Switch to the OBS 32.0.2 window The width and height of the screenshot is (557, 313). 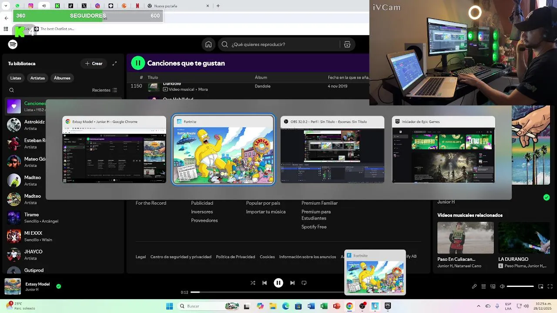pyautogui.click(x=332, y=150)
